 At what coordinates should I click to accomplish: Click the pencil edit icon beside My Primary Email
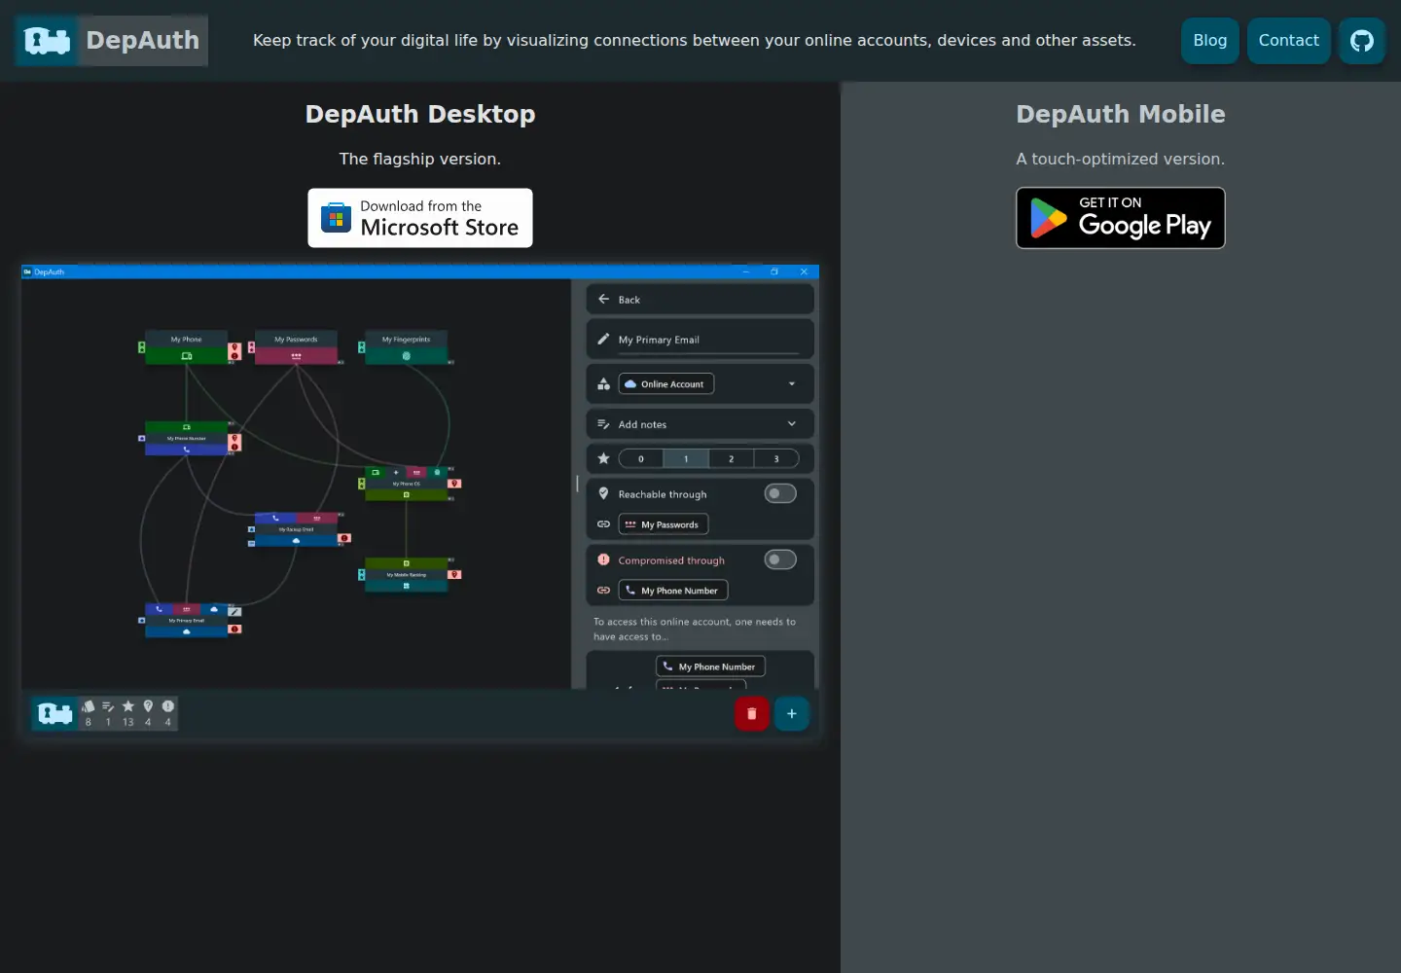603,339
